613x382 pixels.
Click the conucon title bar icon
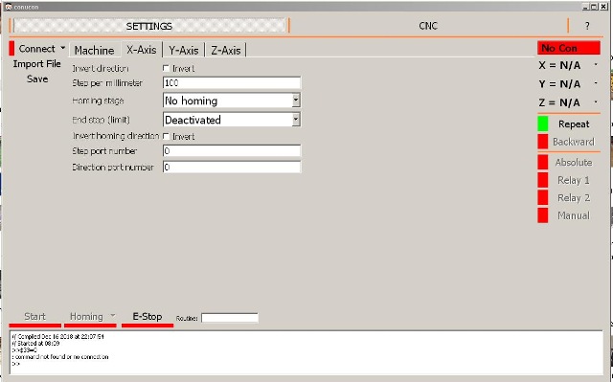click(8, 7)
